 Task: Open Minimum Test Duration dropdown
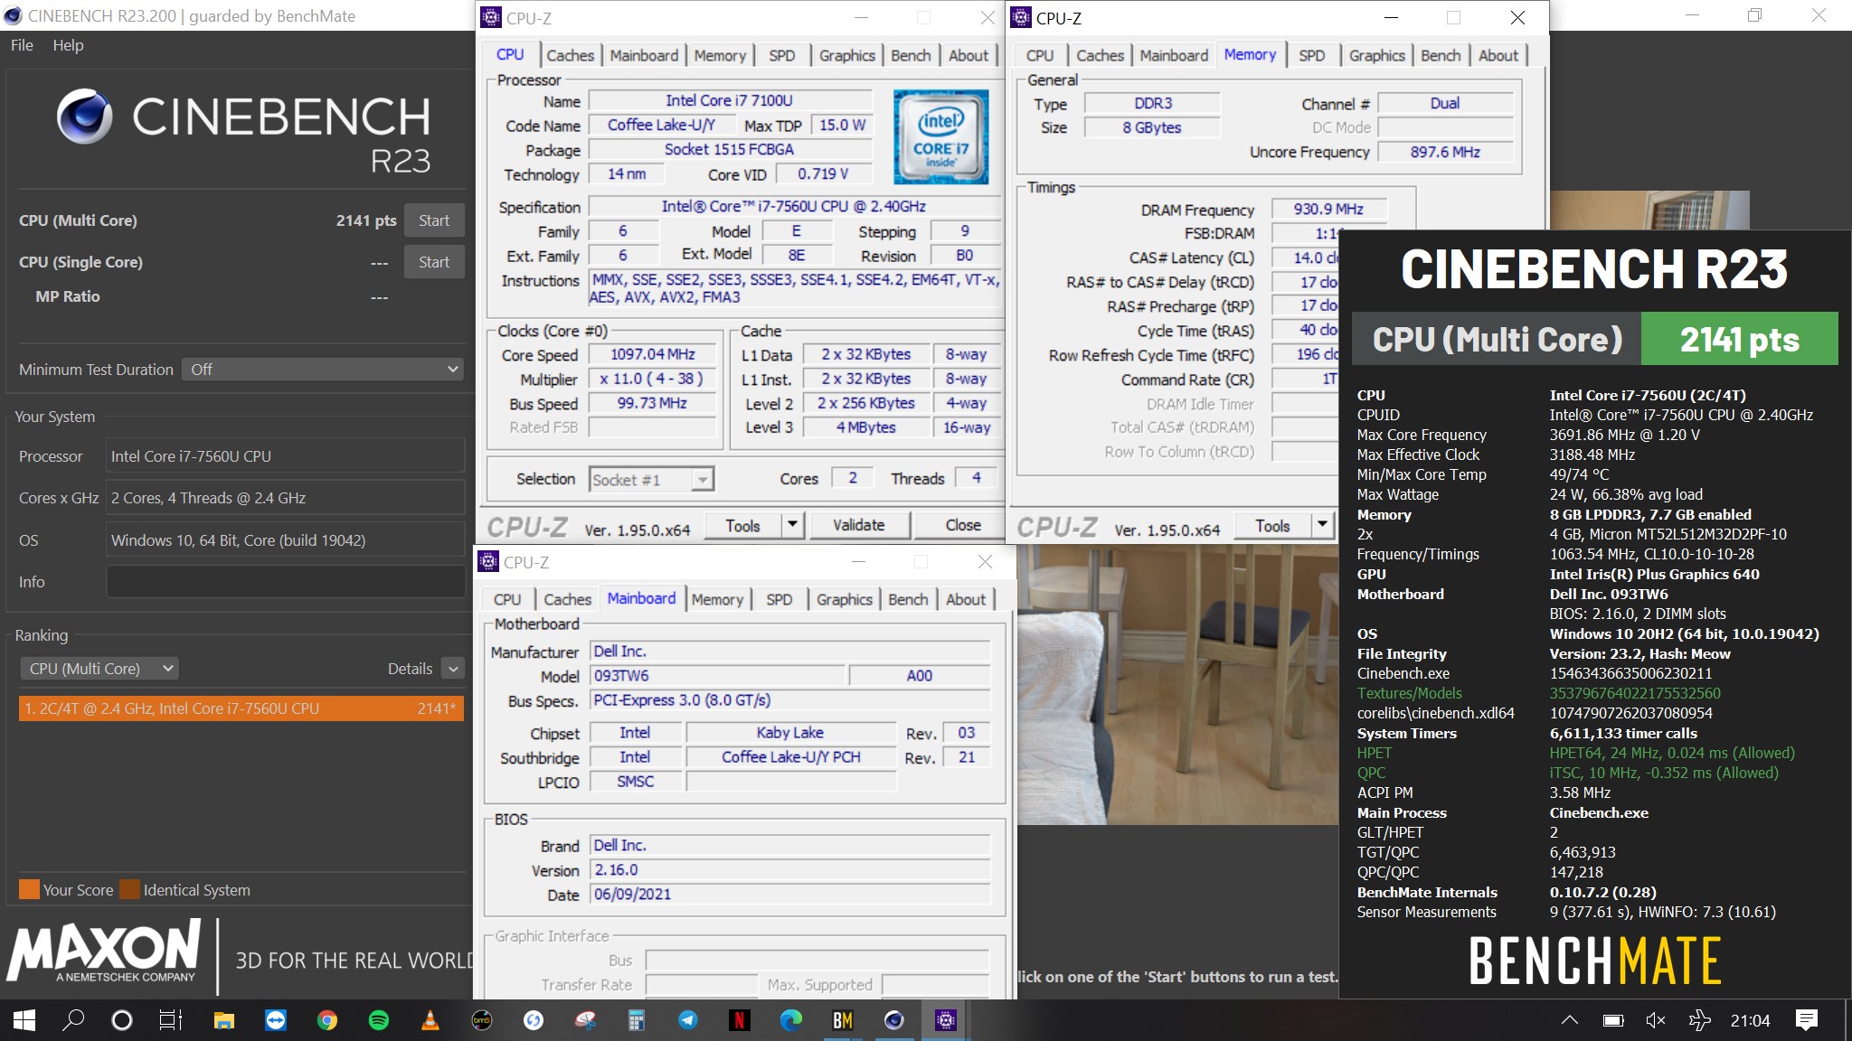point(324,370)
